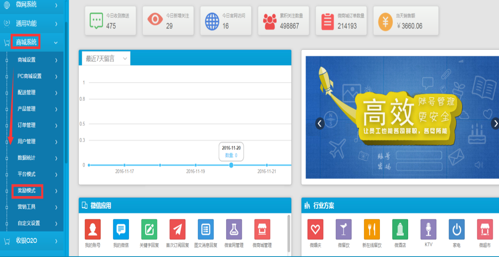Image resolution: width=499 pixels, height=257 pixels.
Task: Click the 我的账号 red person icon
Action: [93, 229]
